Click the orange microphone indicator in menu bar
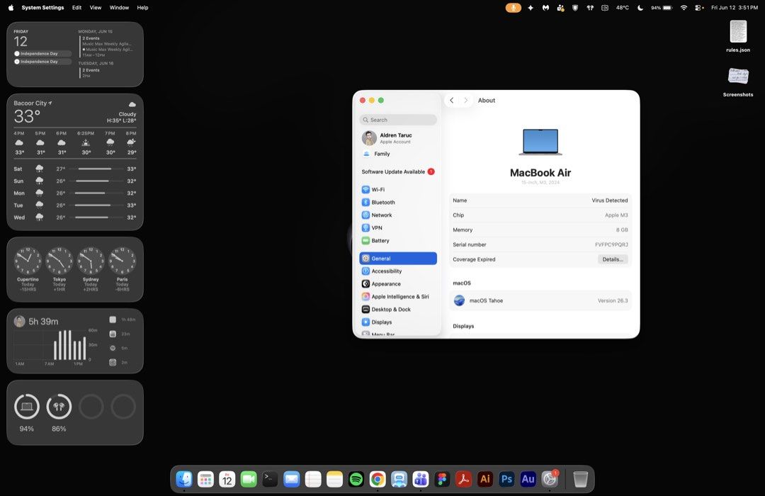 pos(514,7)
